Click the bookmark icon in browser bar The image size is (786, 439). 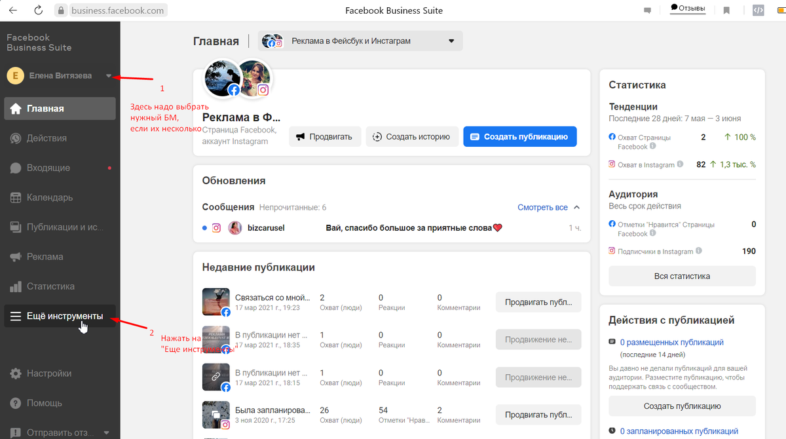click(726, 10)
